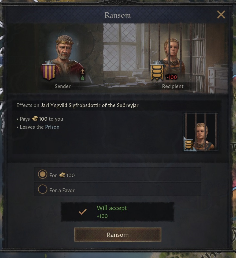Image resolution: width=236 pixels, height=258 pixels.
Task: Close the Ransom window
Action: [221, 14]
